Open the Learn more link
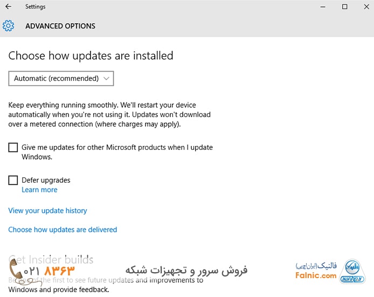This screenshot has height=297, width=374. pyautogui.click(x=39, y=190)
